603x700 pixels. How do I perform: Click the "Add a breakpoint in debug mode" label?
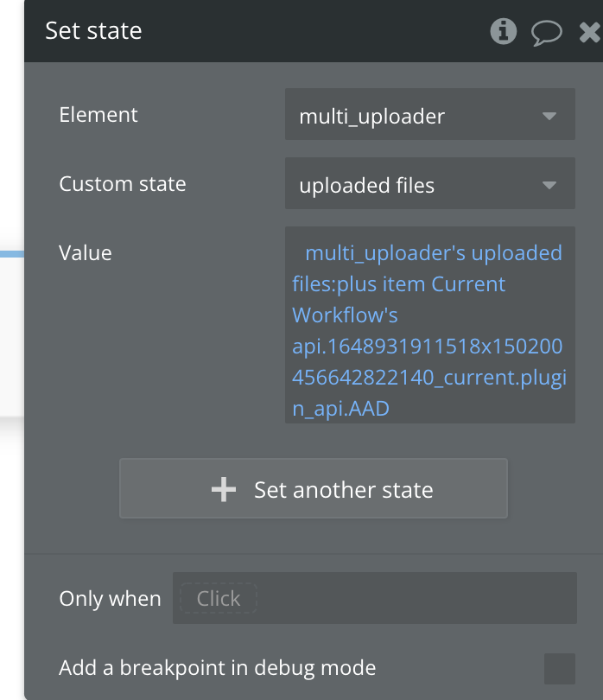coord(217,668)
